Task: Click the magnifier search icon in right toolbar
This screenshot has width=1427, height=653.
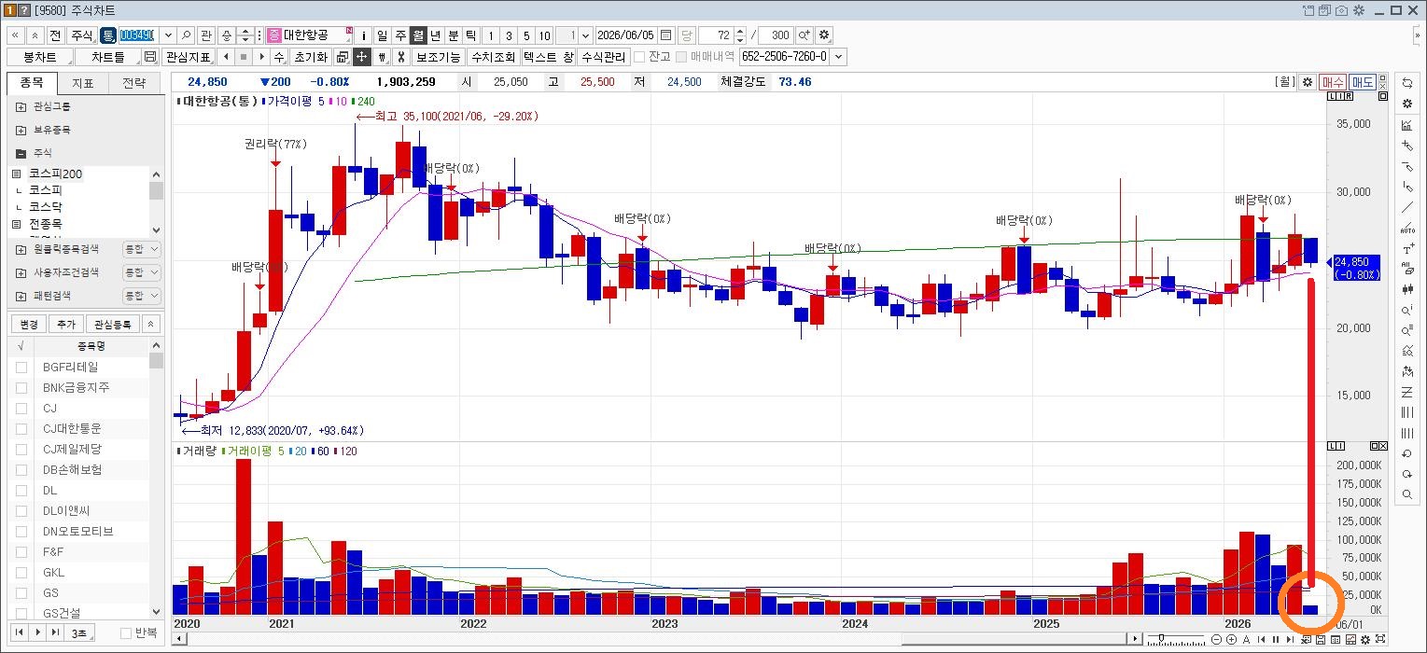Action: tap(1407, 494)
